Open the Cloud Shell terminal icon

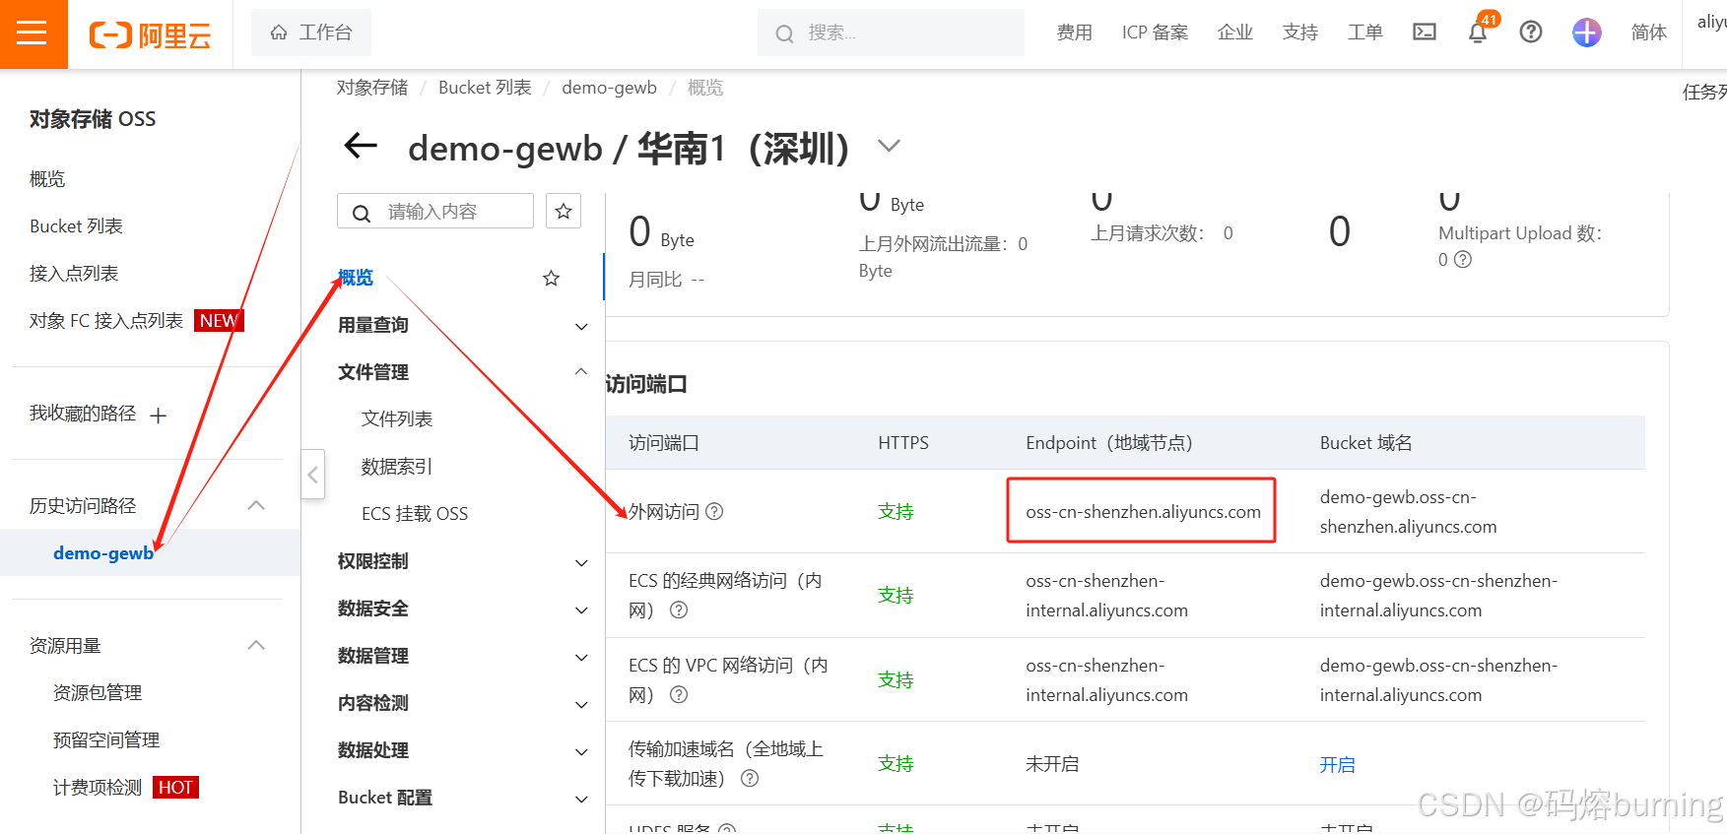[1425, 32]
